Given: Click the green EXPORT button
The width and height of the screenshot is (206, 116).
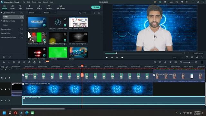Looking at the screenshot, I should click(x=96, y=7).
